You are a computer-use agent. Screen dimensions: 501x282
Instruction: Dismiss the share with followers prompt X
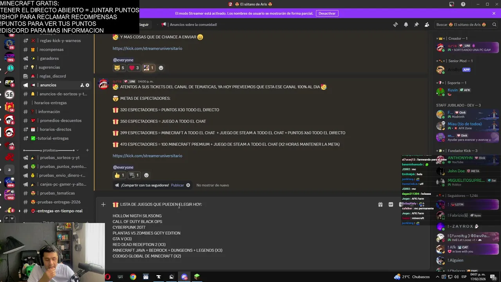[188, 185]
